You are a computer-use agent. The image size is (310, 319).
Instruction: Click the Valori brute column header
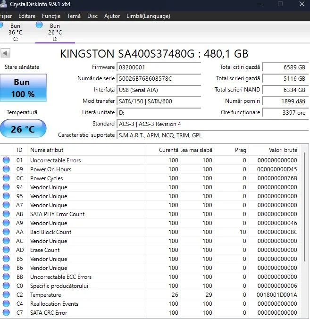274,150
